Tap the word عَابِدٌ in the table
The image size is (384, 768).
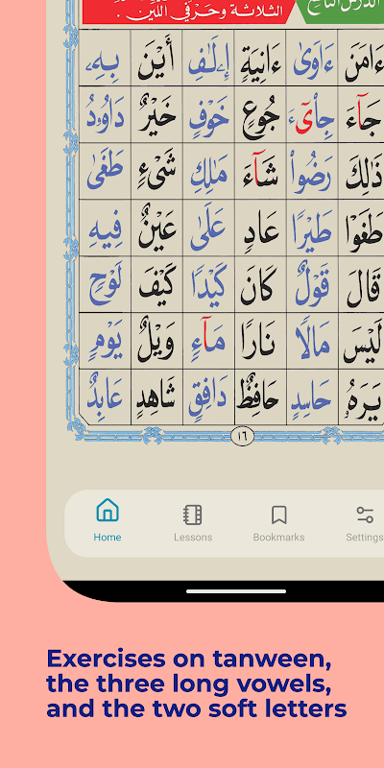pyautogui.click(x=105, y=396)
